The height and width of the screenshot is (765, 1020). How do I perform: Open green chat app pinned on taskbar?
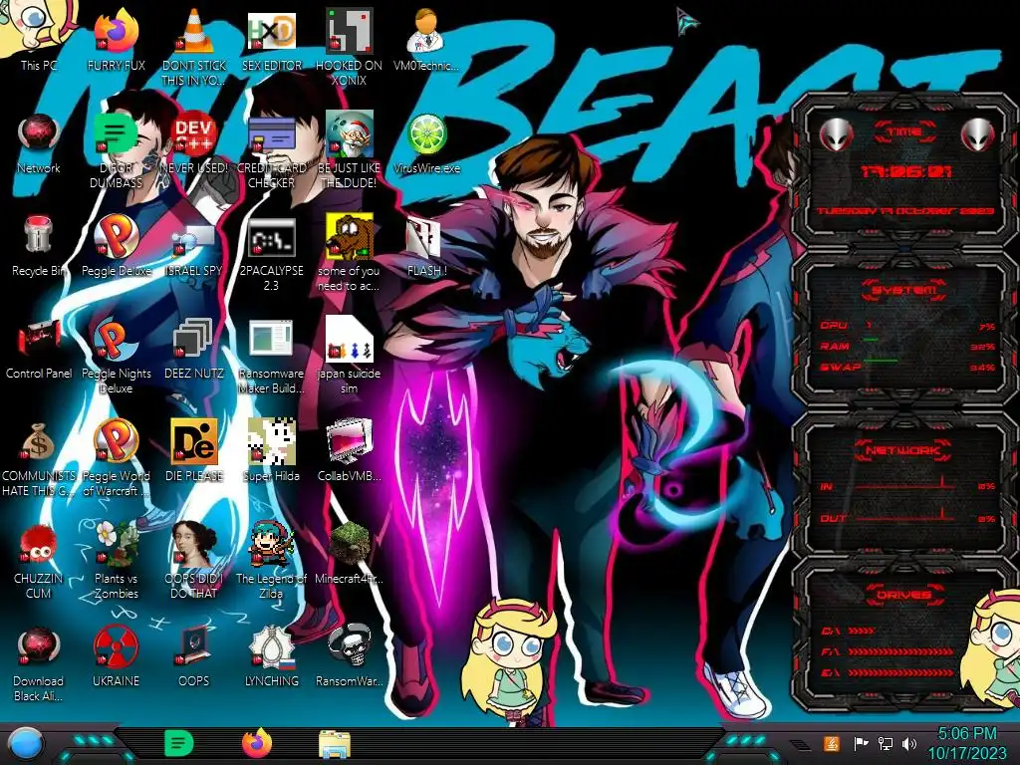179,743
